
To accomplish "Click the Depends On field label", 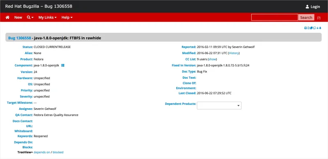I will pyautogui.click(x=23, y=142).
